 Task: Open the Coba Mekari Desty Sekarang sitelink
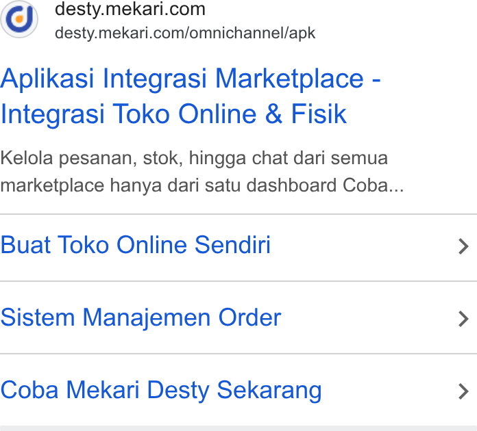point(161,391)
